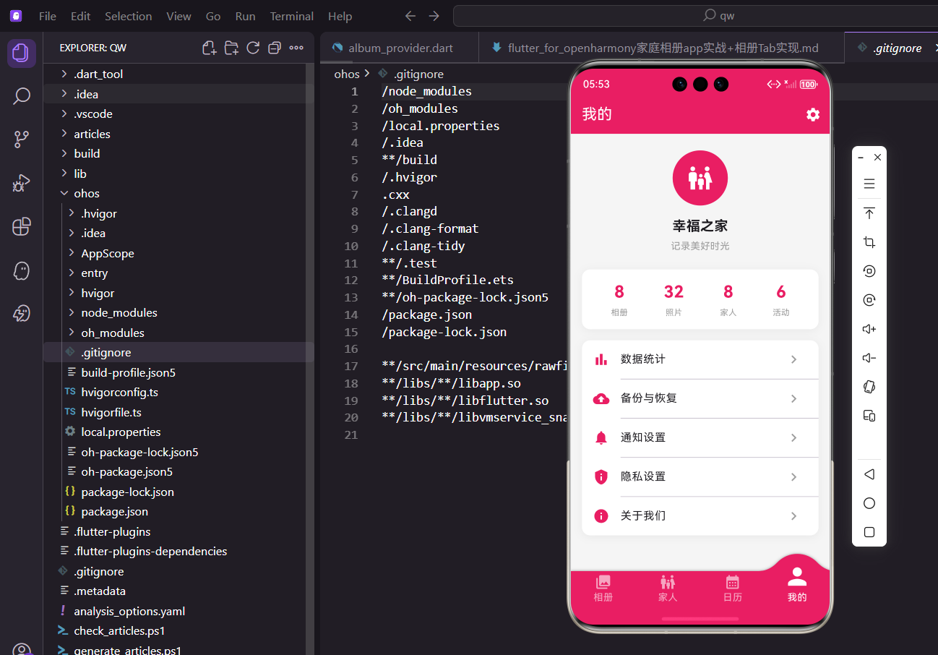The image size is (938, 655).
Task: Open the Source Control panel
Action: [21, 139]
